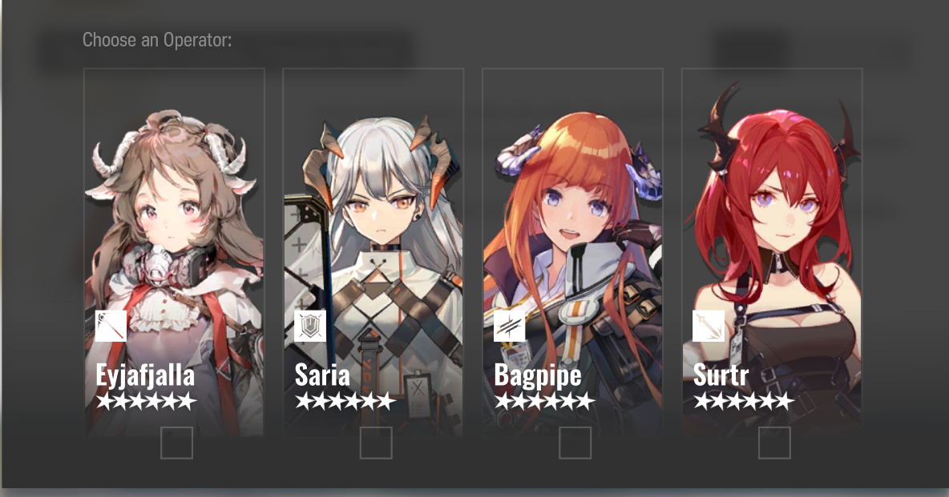Select Eyjafjalla's portrait with the curled white horns

pyautogui.click(x=174, y=252)
